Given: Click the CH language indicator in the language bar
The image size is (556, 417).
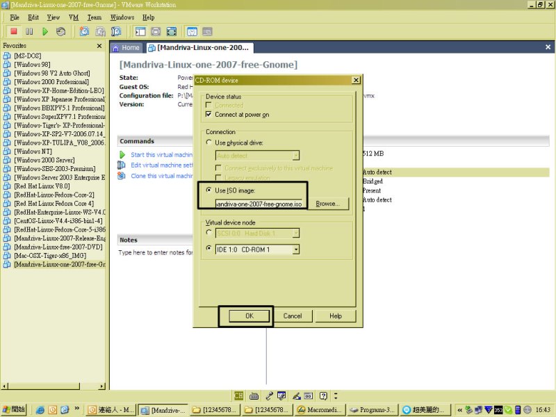Looking at the screenshot, I should click(x=238, y=395).
